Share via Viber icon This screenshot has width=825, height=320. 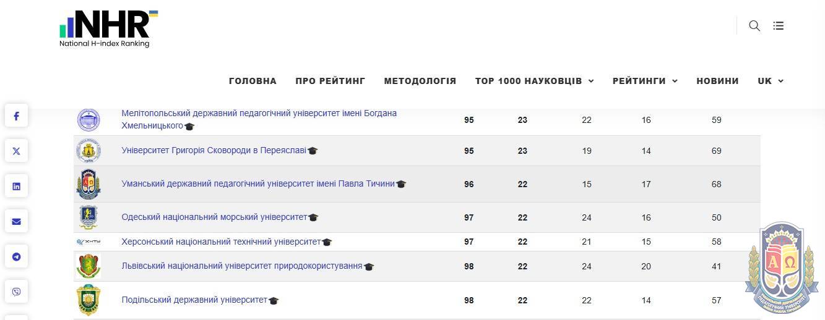(17, 292)
